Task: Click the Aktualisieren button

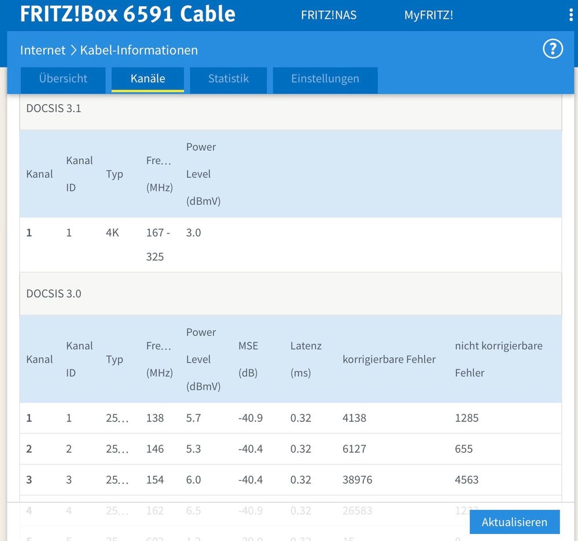Action: (x=514, y=522)
